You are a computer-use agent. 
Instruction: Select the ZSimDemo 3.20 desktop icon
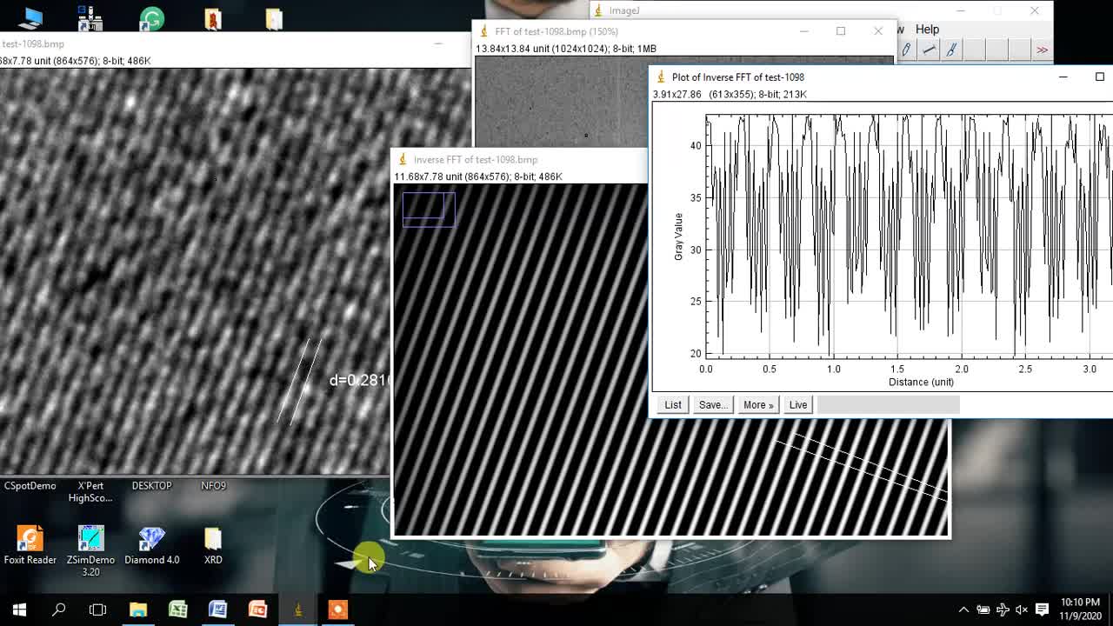pos(91,551)
